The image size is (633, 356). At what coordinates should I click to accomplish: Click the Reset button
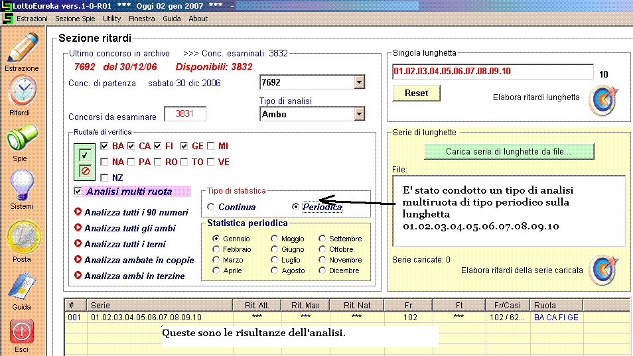pos(416,93)
